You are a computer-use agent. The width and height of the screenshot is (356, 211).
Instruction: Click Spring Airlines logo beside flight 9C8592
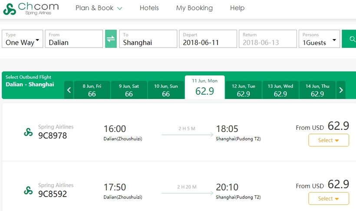point(28,190)
